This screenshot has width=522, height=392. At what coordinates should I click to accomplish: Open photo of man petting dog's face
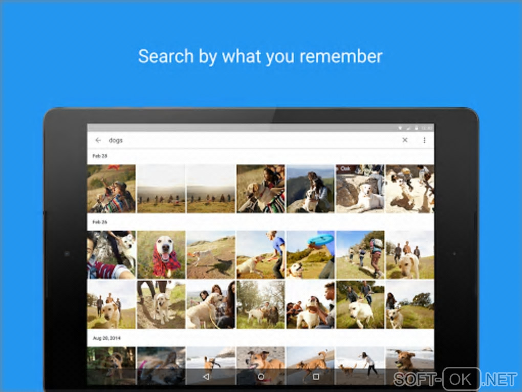[311, 305]
